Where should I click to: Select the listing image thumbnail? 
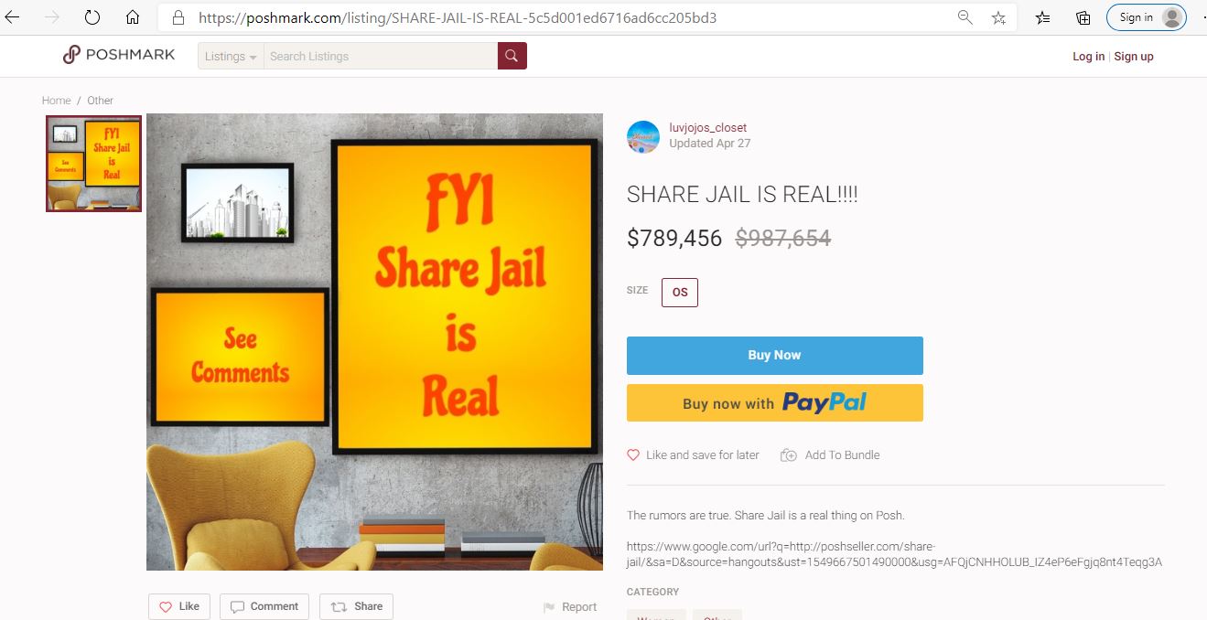pos(94,164)
